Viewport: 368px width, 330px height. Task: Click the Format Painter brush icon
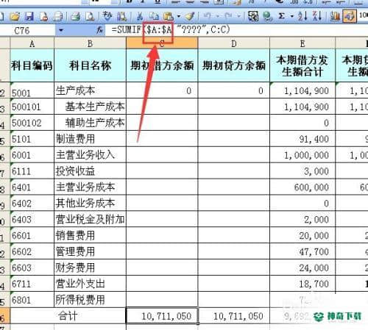pyautogui.click(x=189, y=17)
